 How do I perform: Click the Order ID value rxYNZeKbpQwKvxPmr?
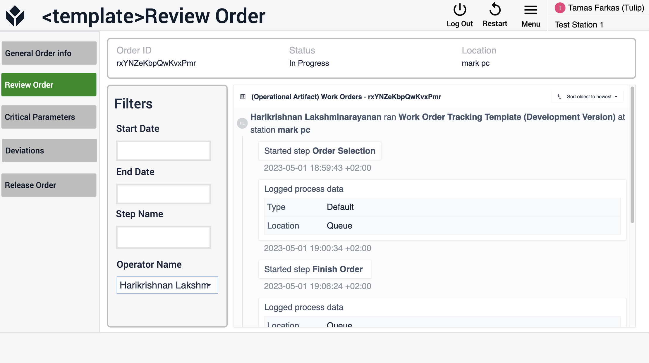point(156,63)
